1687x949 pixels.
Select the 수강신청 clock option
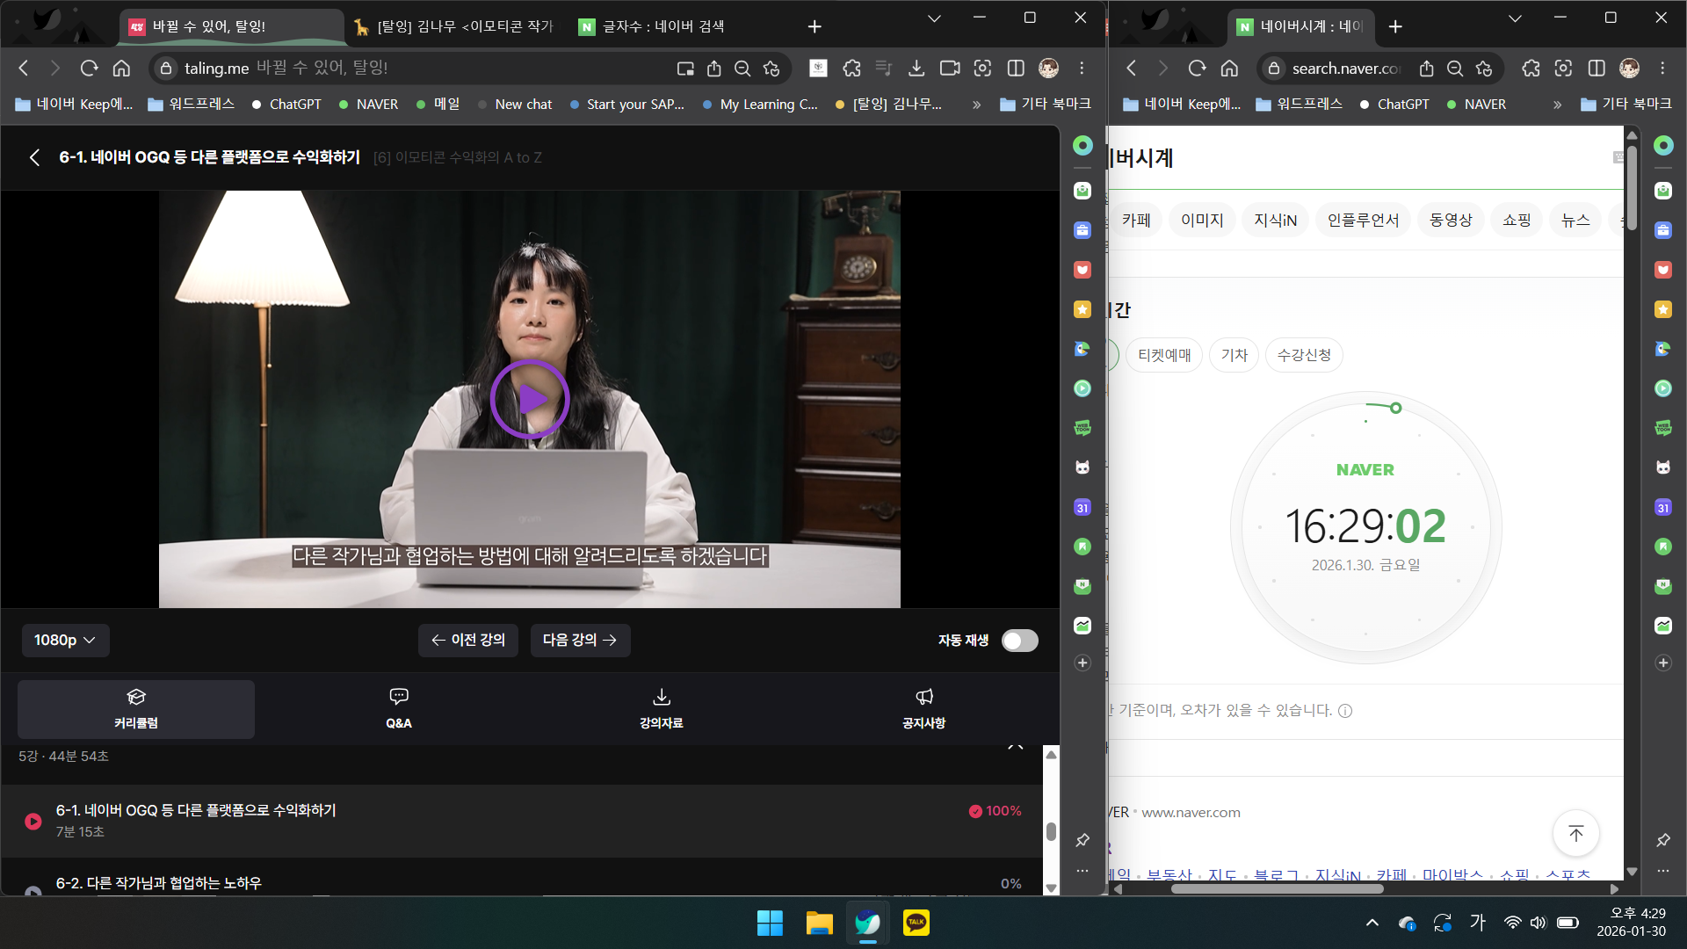click(x=1304, y=355)
